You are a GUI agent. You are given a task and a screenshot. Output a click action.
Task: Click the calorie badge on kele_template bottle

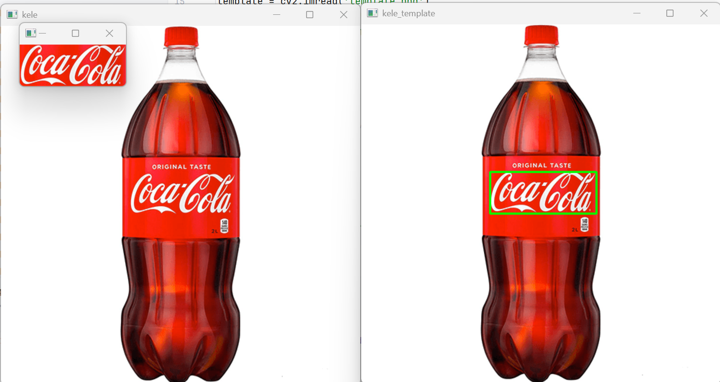tap(584, 224)
